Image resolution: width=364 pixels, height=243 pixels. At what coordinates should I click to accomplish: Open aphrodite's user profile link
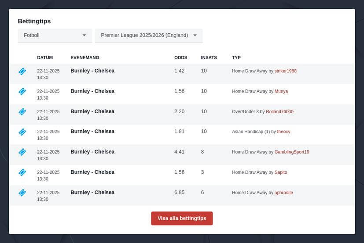[x=283, y=193]
